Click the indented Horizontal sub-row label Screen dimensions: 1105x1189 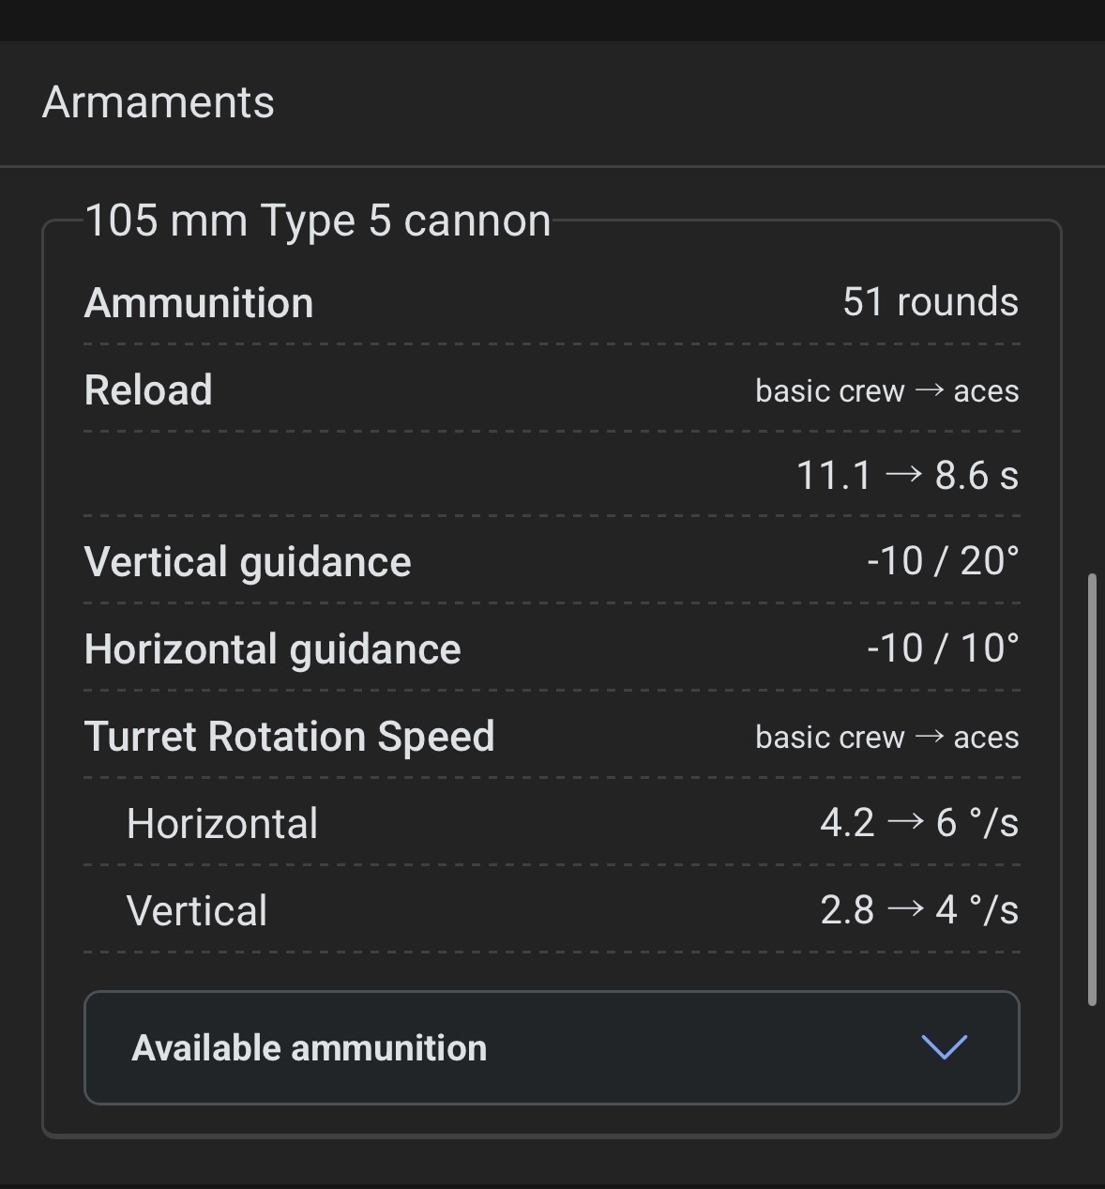click(x=222, y=824)
